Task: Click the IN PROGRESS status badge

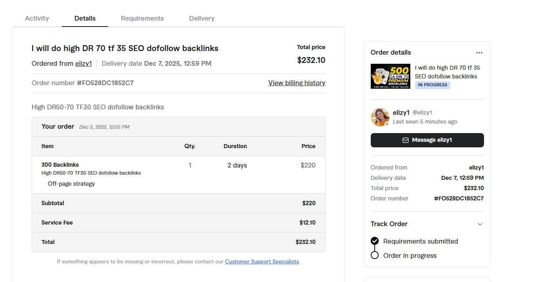Action: (433, 85)
